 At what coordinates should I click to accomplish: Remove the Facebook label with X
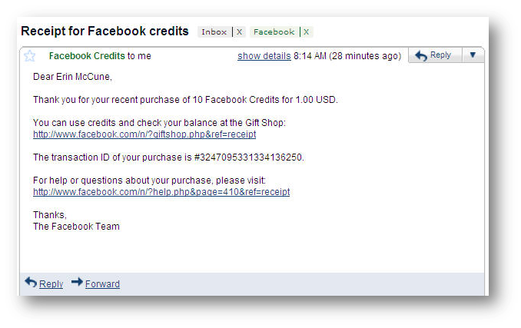click(x=306, y=31)
